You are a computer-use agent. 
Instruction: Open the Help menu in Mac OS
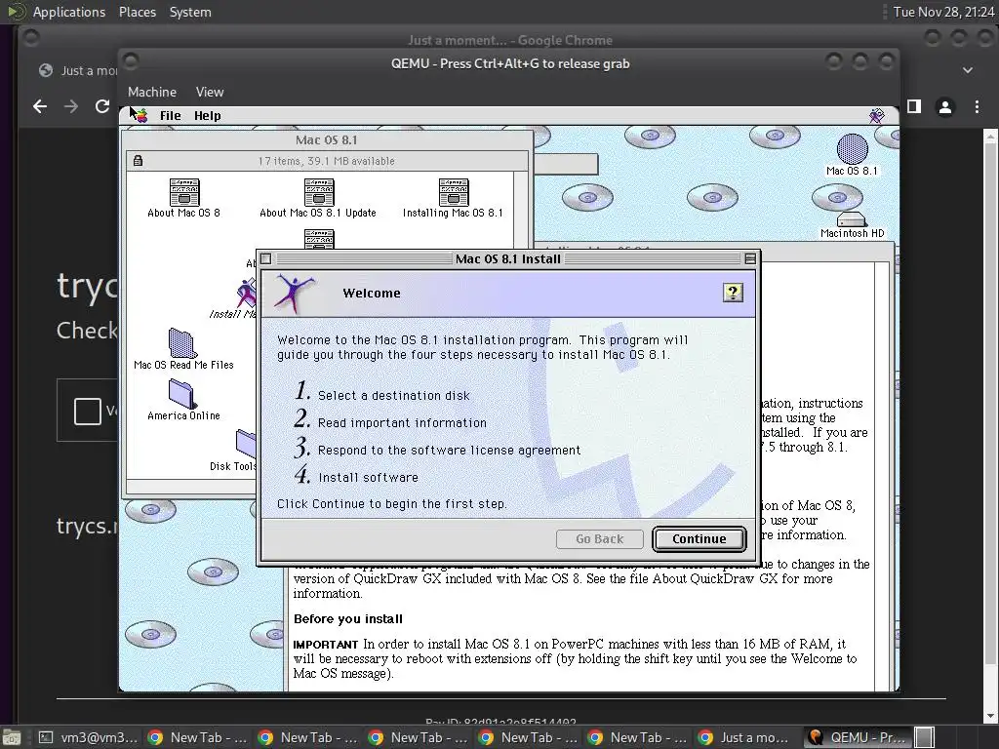pyautogui.click(x=207, y=115)
